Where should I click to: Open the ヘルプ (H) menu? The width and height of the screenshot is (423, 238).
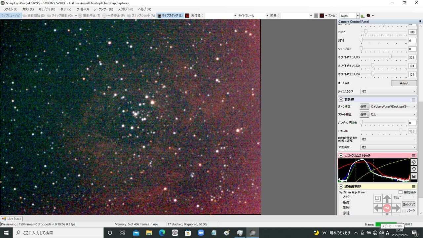(x=144, y=9)
